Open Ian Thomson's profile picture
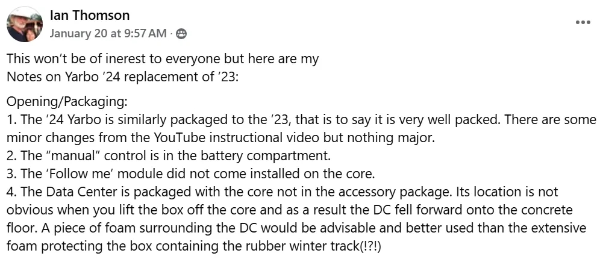This screenshot has height=259, width=600. tap(25, 25)
